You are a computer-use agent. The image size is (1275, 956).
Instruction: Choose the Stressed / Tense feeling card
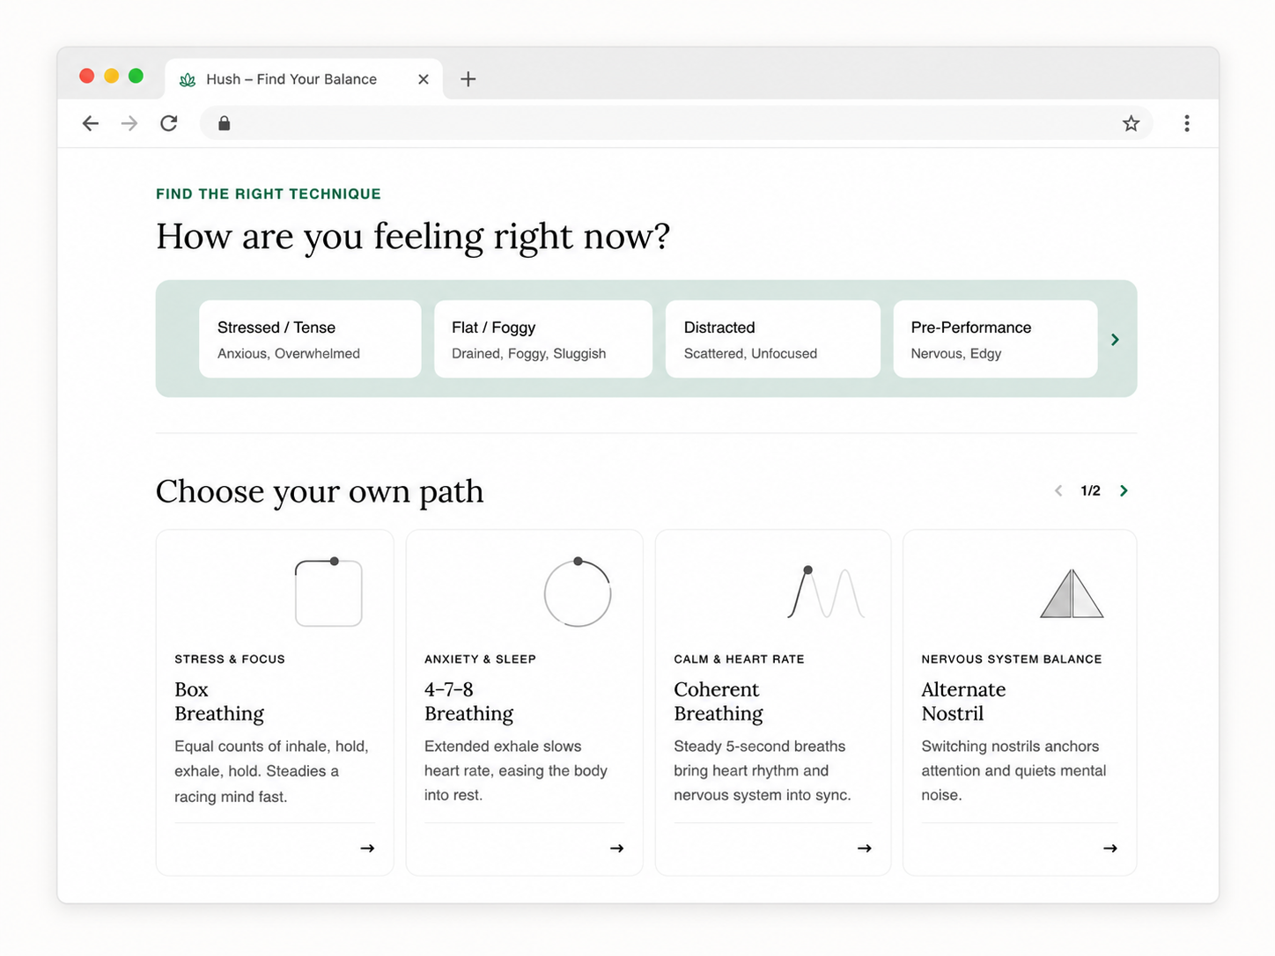[310, 339]
